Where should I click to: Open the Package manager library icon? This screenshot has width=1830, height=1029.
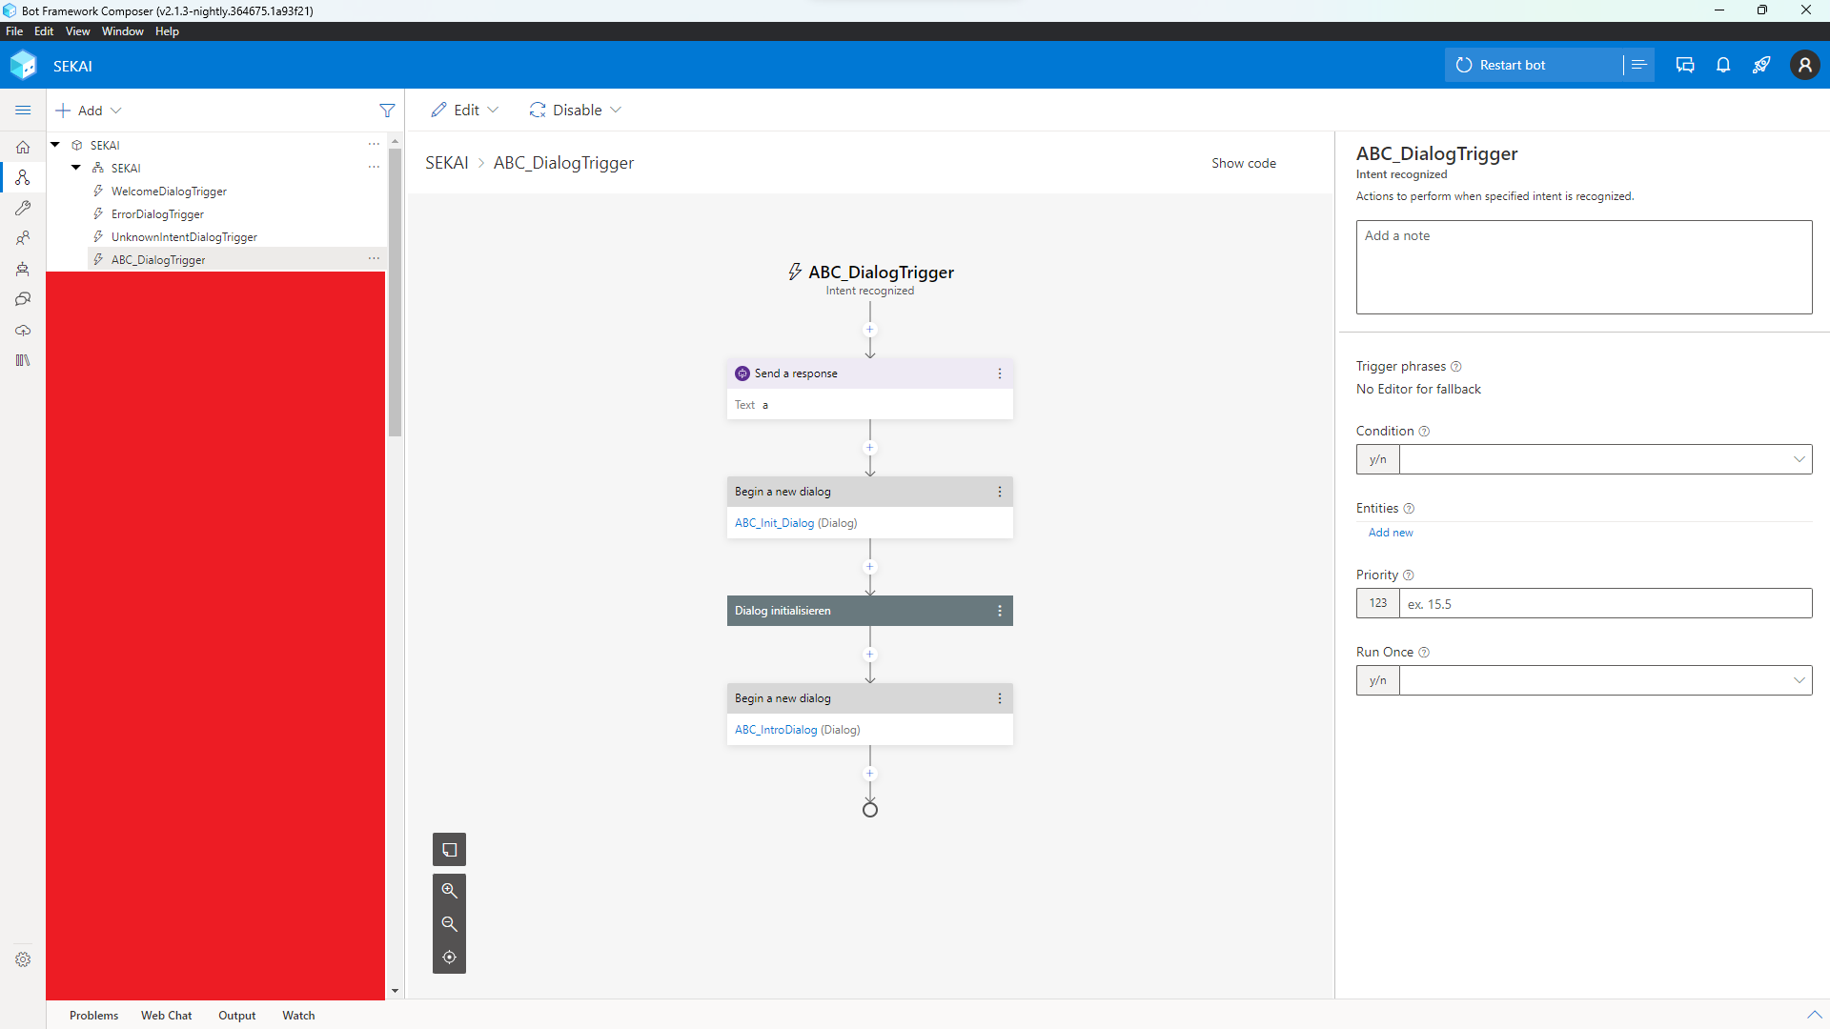point(23,359)
